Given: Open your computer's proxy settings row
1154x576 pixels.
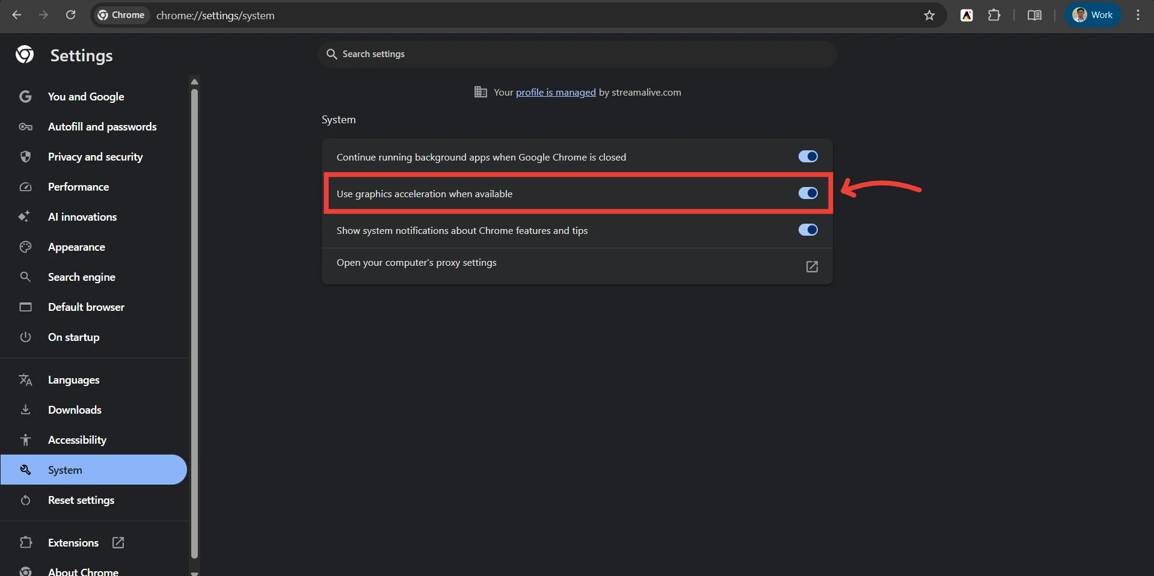Looking at the screenshot, I should coord(577,266).
